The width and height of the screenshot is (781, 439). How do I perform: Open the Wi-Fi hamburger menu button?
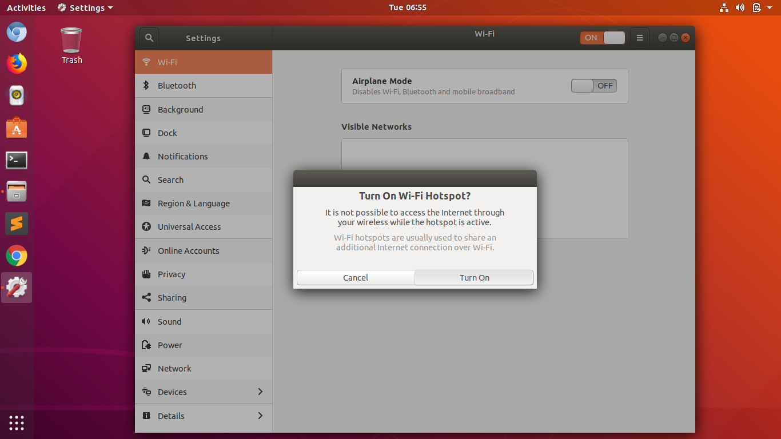click(640, 38)
